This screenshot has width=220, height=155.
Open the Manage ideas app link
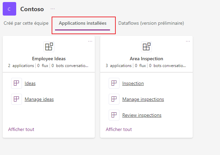point(39,99)
